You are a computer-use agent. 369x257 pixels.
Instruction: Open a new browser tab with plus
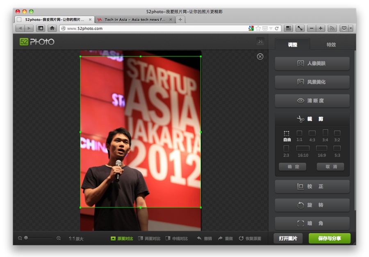pyautogui.click(x=180, y=20)
